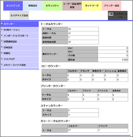Click the コピーカウンター heading
133x137 pixels.
(51, 66)
